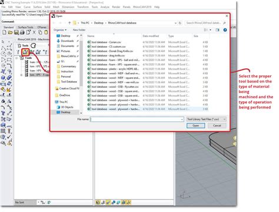Image resolution: width=279 pixels, height=212 pixels.
Task: Expand the address bar history dropdown
Action: (x=175, y=23)
